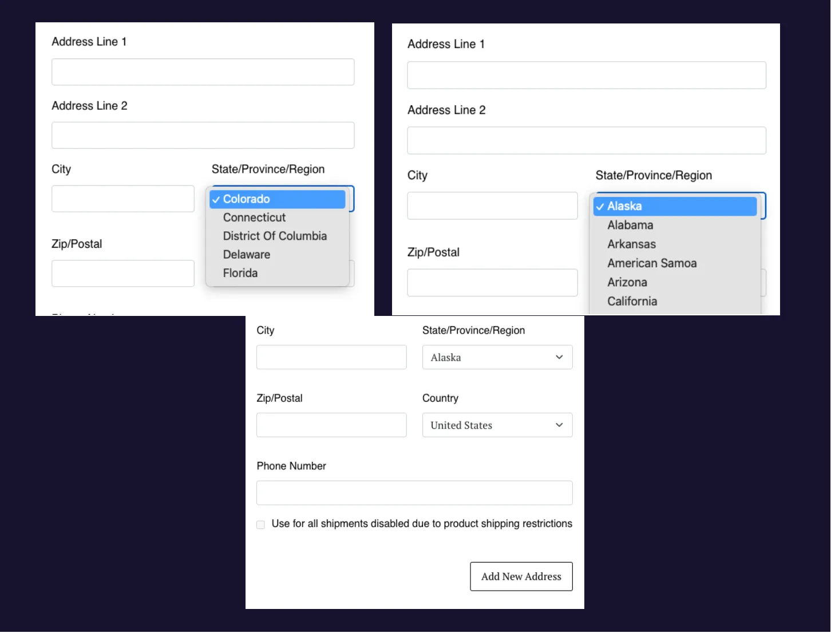The image size is (831, 633).
Task: Focus the Phone Number input field
Action: point(414,493)
